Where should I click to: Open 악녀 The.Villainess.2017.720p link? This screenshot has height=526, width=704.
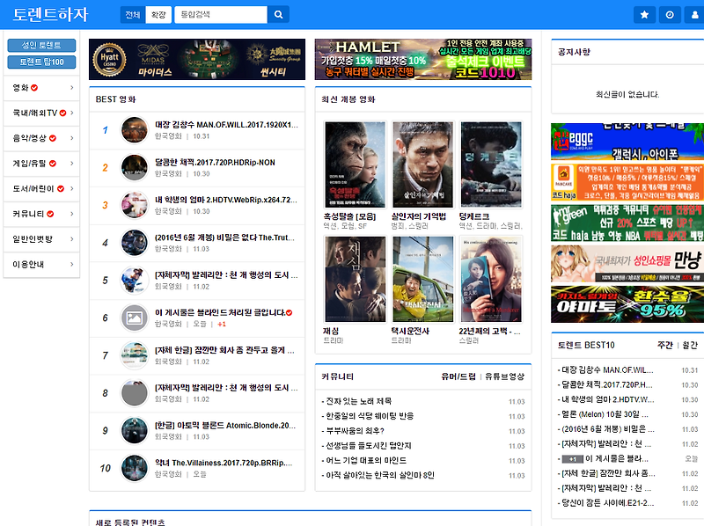pos(224,463)
